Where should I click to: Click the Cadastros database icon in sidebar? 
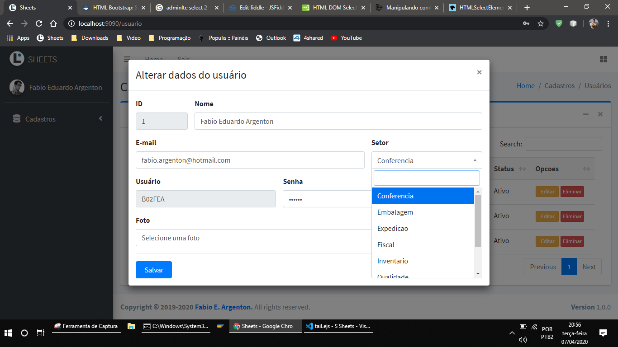[17, 119]
